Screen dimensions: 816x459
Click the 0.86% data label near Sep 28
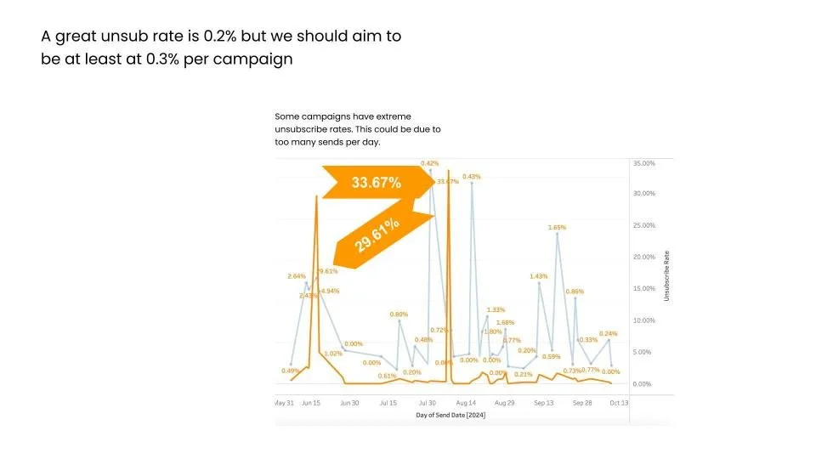click(x=575, y=292)
